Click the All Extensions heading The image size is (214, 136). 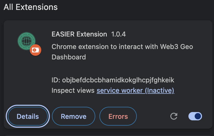(31, 7)
